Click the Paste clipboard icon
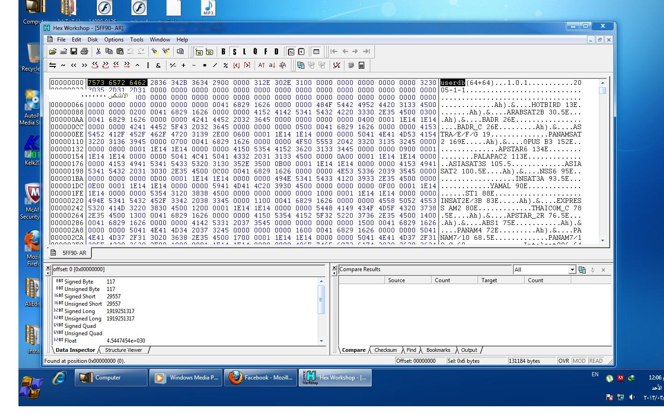The height and width of the screenshot is (415, 664). (120, 52)
